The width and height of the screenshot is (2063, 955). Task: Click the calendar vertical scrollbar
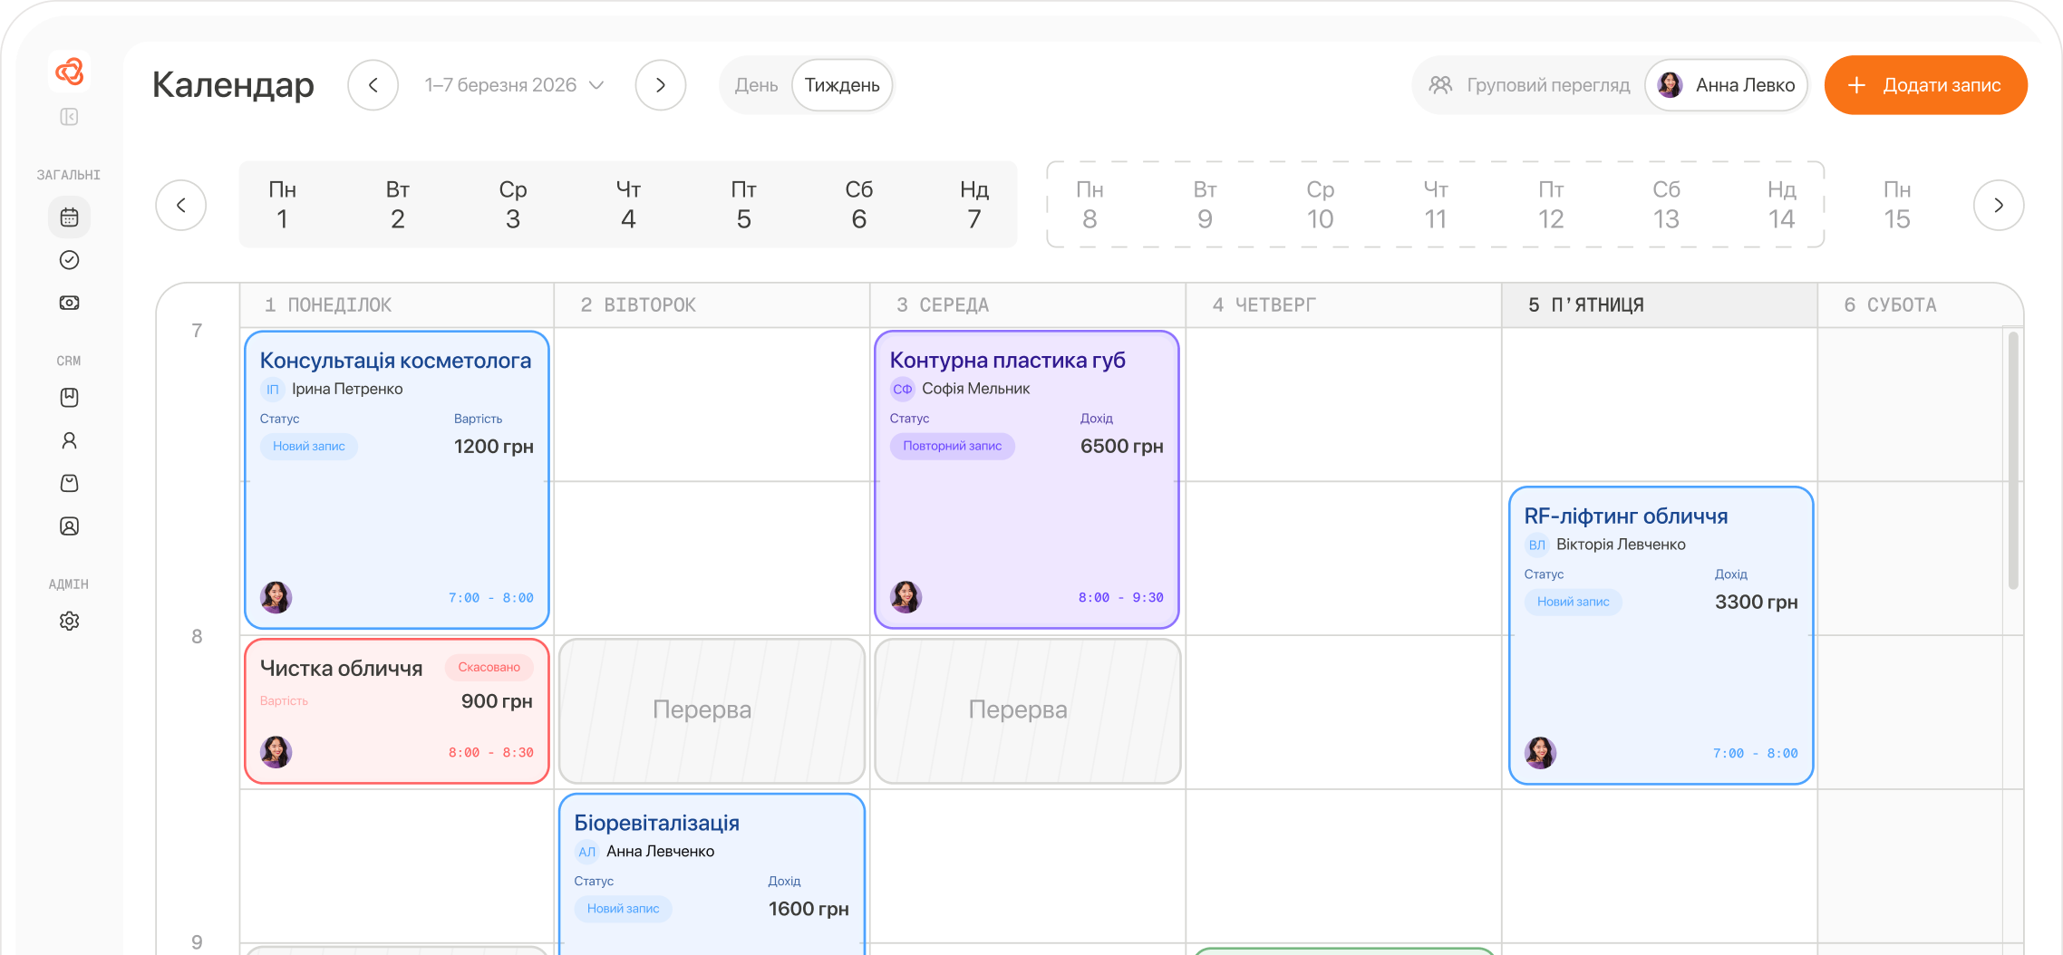[x=2013, y=460]
